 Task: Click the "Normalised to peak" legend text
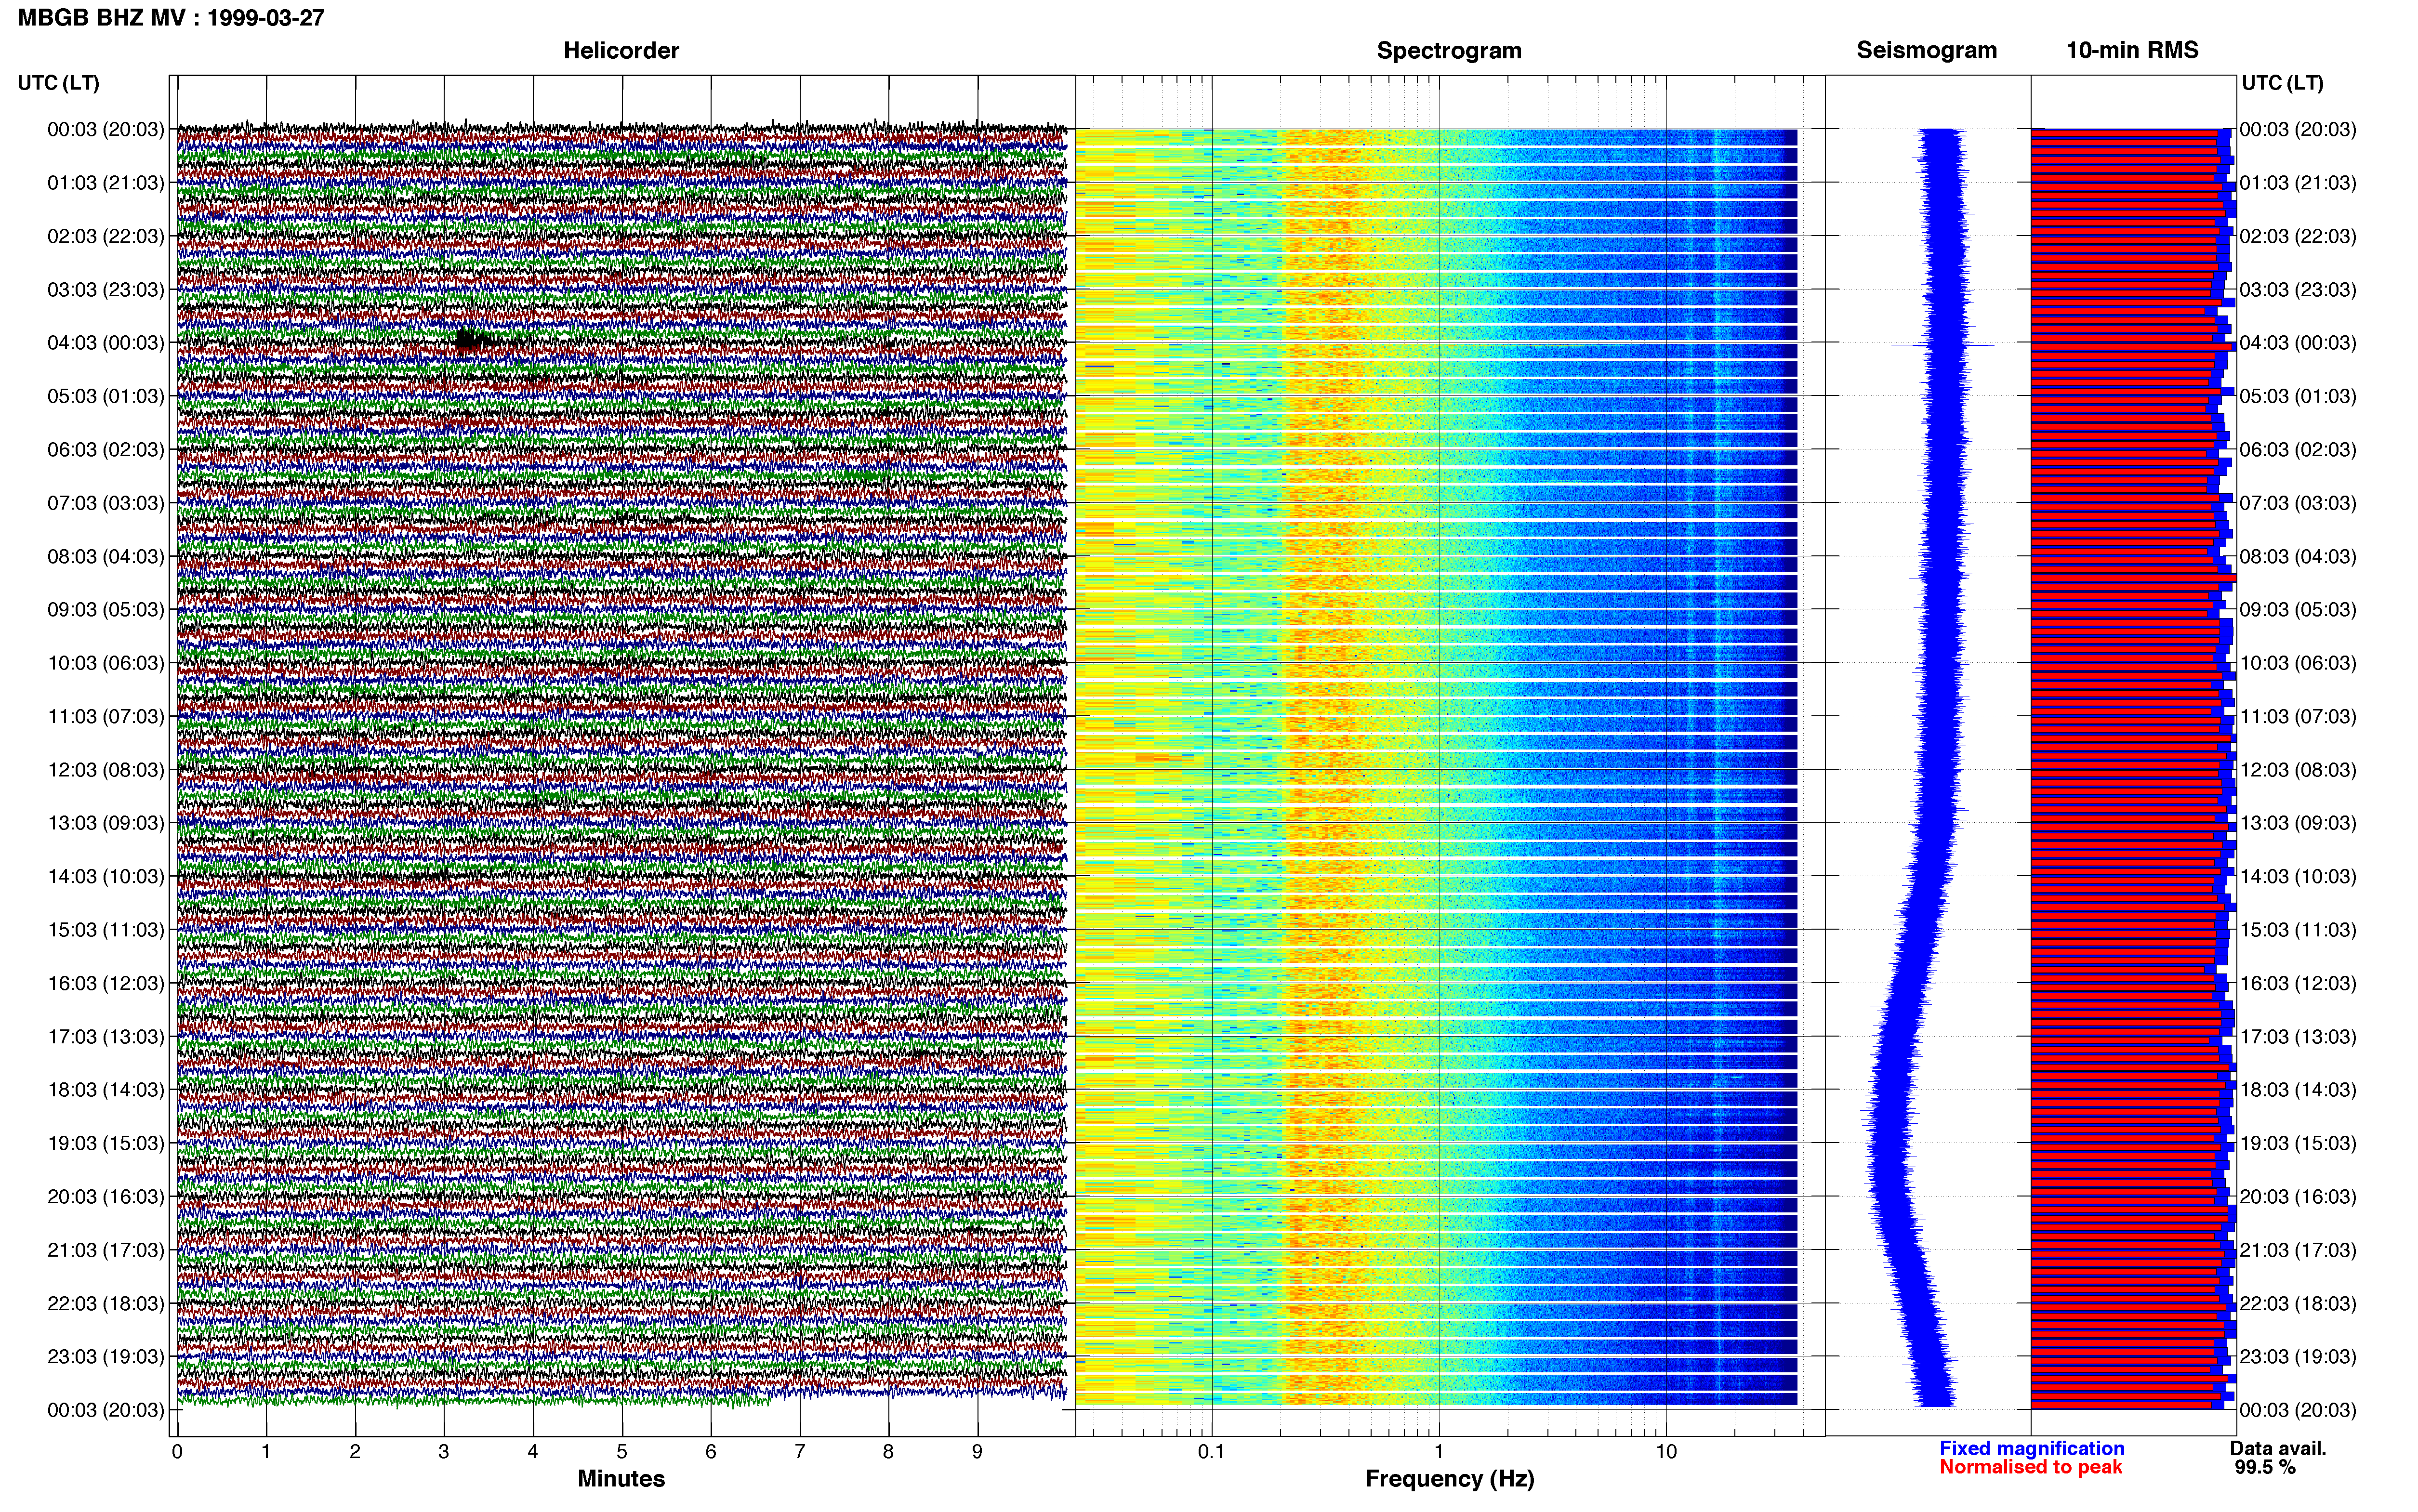click(2031, 1467)
